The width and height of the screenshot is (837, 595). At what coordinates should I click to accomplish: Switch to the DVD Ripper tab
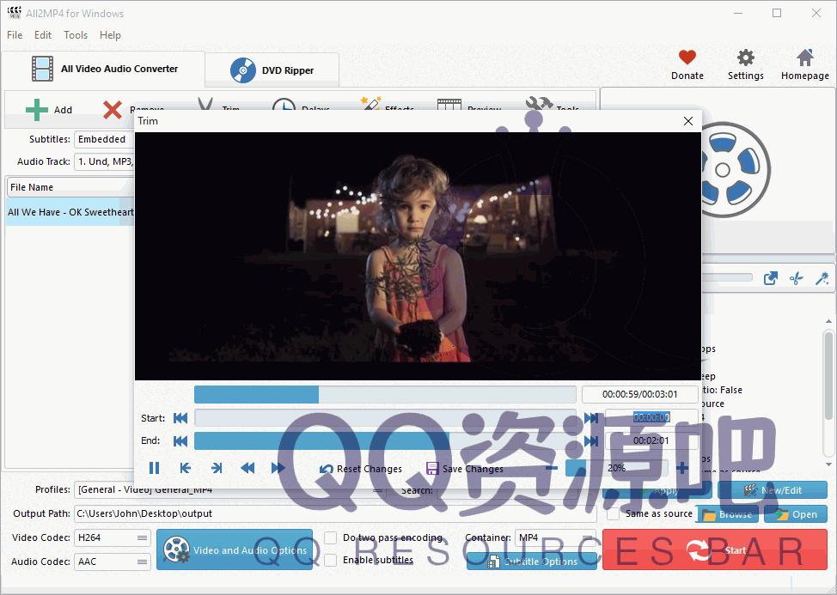click(272, 68)
